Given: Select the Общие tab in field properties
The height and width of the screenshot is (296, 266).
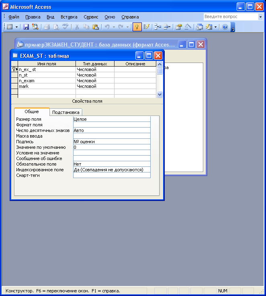Looking at the screenshot, I should [32, 112].
